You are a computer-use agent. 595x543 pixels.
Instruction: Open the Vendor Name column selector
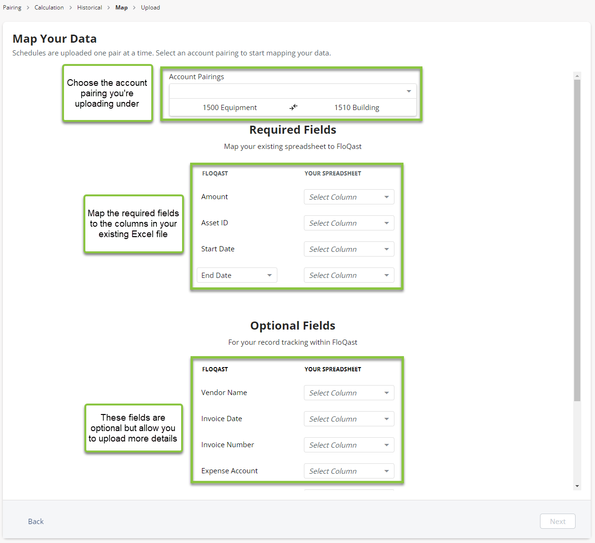(348, 393)
